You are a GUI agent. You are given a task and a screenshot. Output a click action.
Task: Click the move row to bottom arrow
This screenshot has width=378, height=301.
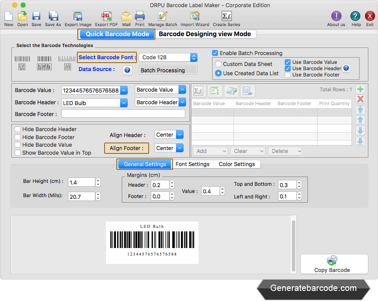(x=360, y=141)
